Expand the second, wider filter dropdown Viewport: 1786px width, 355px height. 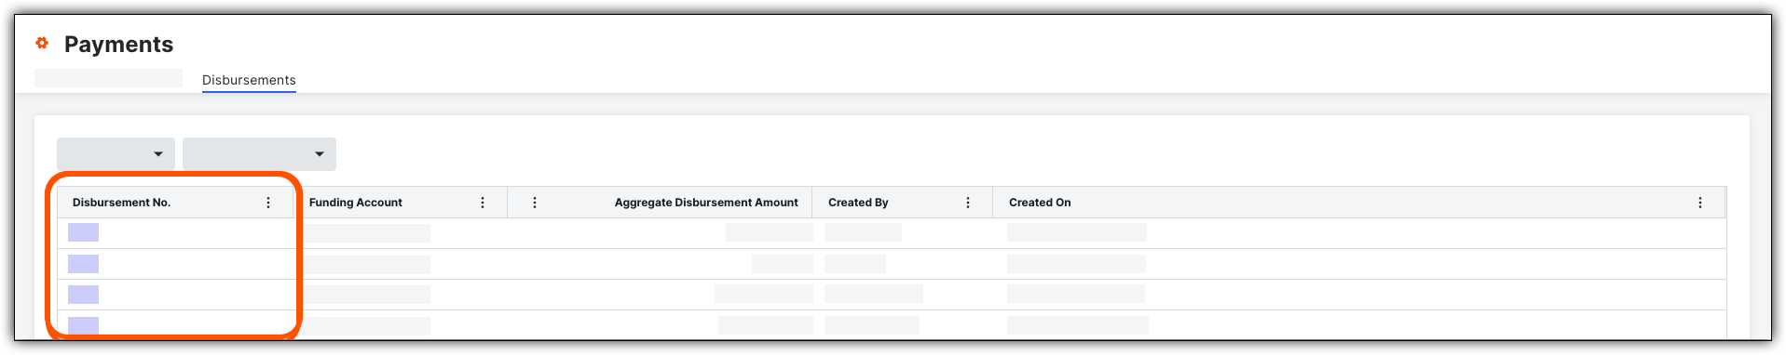[x=259, y=154]
